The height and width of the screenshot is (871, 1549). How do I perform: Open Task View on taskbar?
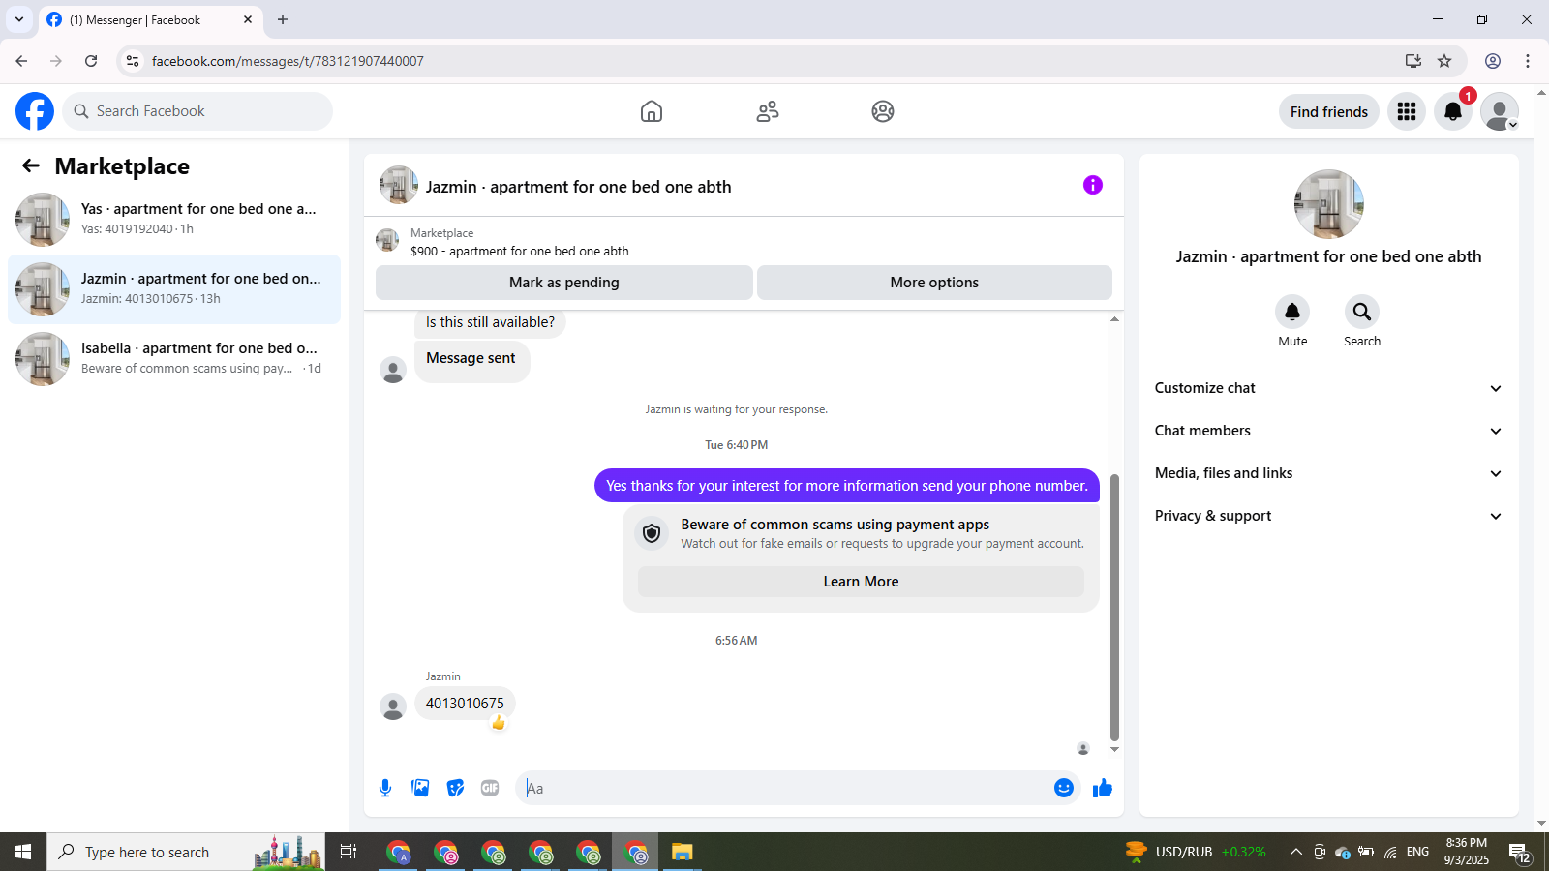pyautogui.click(x=349, y=852)
